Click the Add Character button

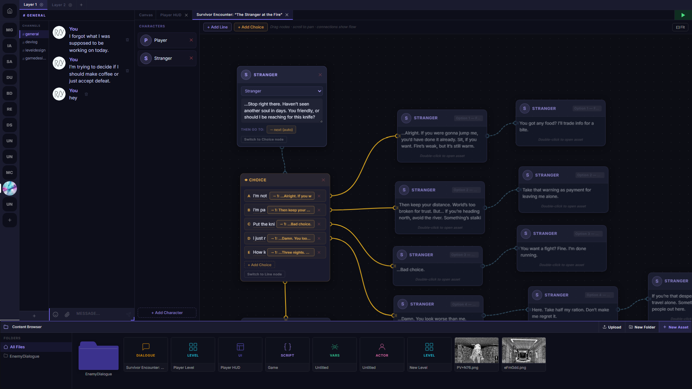[167, 313]
